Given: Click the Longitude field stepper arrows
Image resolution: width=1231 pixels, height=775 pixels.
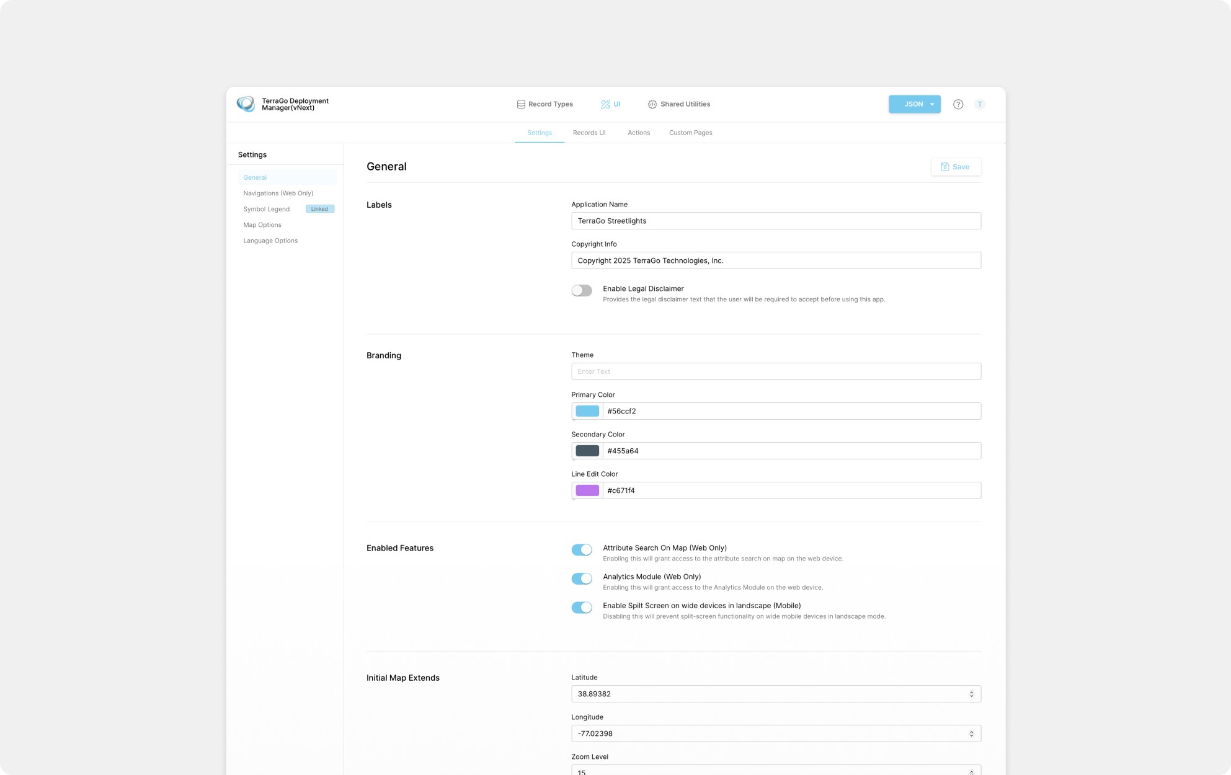Looking at the screenshot, I should pyautogui.click(x=971, y=733).
